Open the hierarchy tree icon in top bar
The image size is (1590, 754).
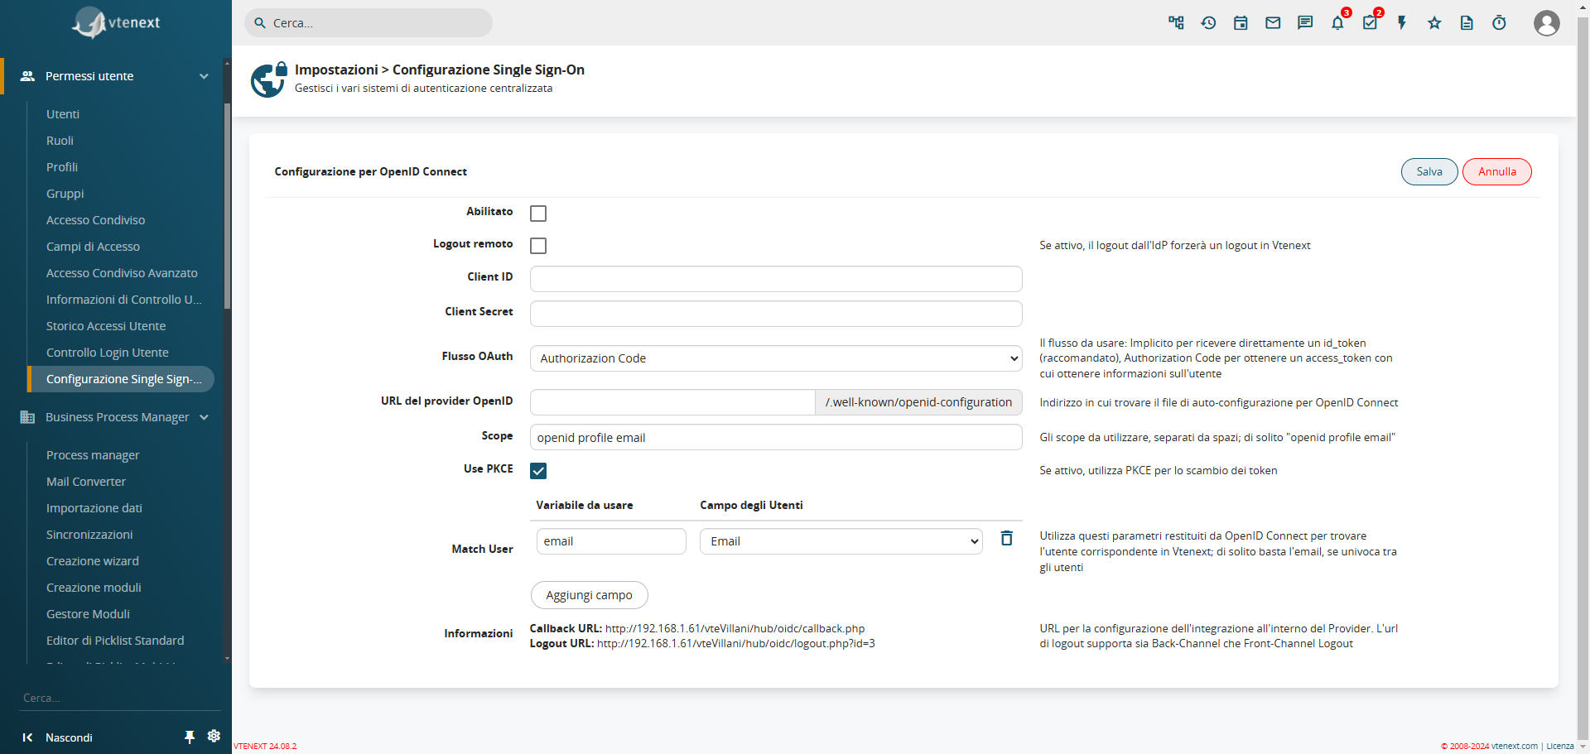coord(1176,23)
